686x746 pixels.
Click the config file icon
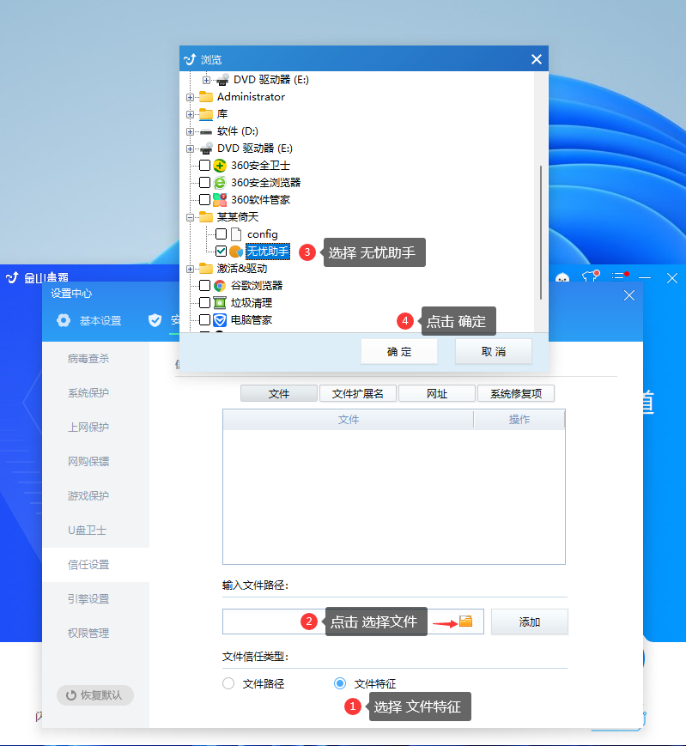pos(236,234)
